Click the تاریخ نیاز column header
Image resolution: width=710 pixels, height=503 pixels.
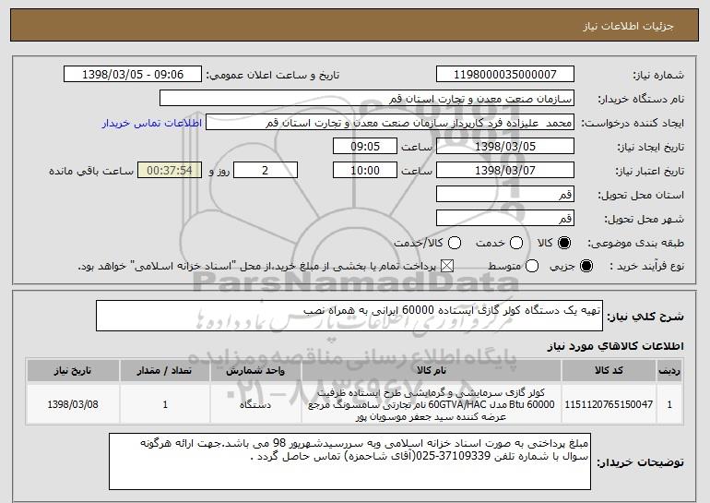(73, 371)
